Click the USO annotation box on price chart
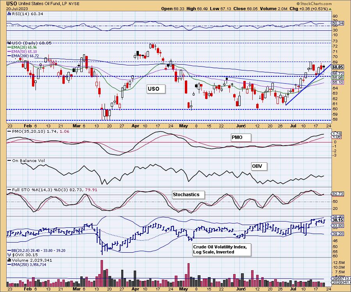The height and width of the screenshot is (292, 351). (156, 89)
